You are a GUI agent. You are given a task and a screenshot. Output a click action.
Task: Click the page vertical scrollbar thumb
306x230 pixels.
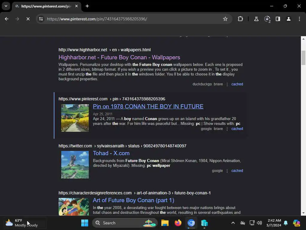point(303,58)
